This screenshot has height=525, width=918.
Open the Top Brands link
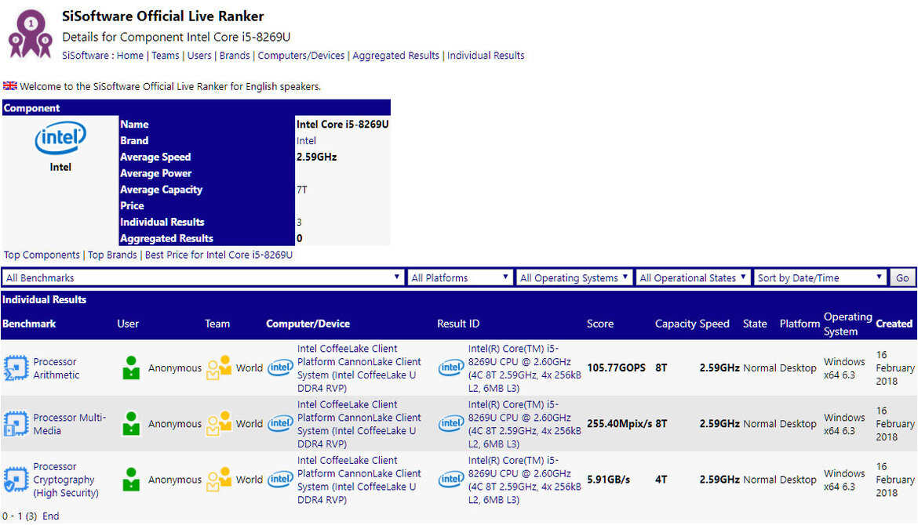(112, 255)
